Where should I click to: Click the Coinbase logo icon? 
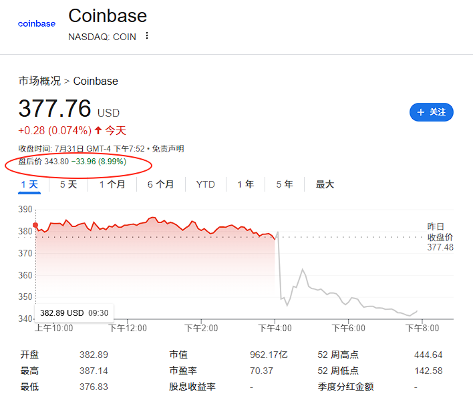point(37,24)
